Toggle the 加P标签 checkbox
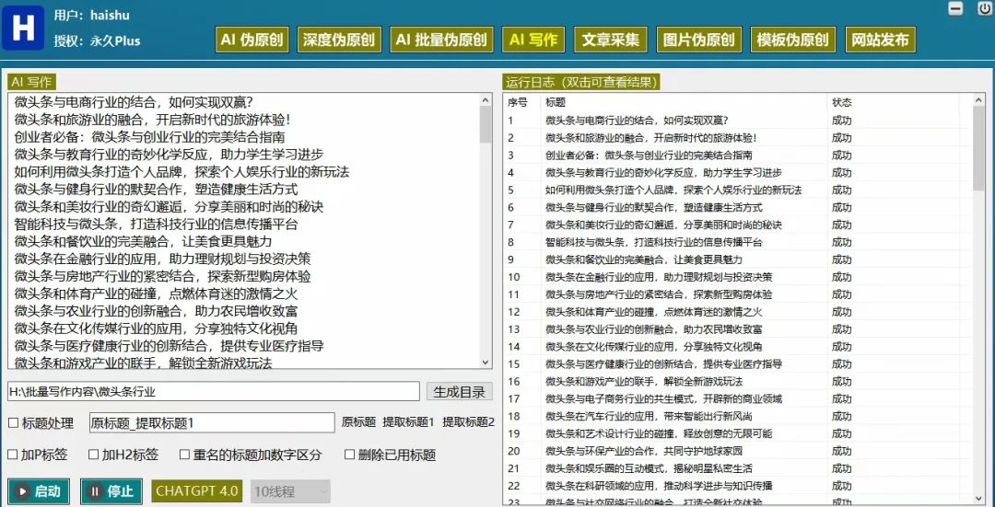 (13, 455)
